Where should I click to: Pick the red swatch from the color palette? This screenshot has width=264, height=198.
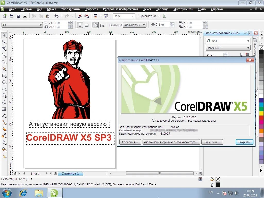[x=261, y=118]
